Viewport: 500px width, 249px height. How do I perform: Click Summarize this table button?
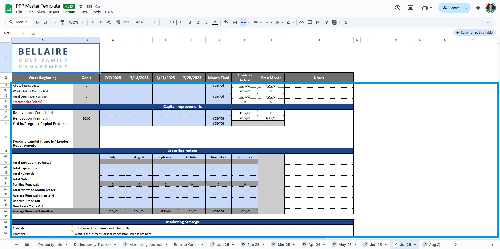474,33
